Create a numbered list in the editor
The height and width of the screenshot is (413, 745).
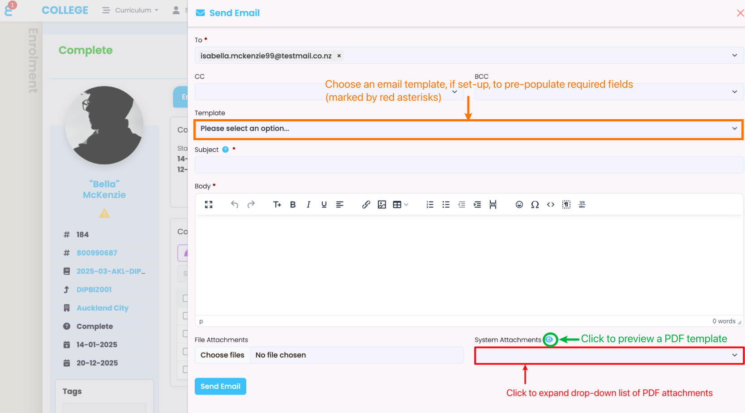pos(430,205)
